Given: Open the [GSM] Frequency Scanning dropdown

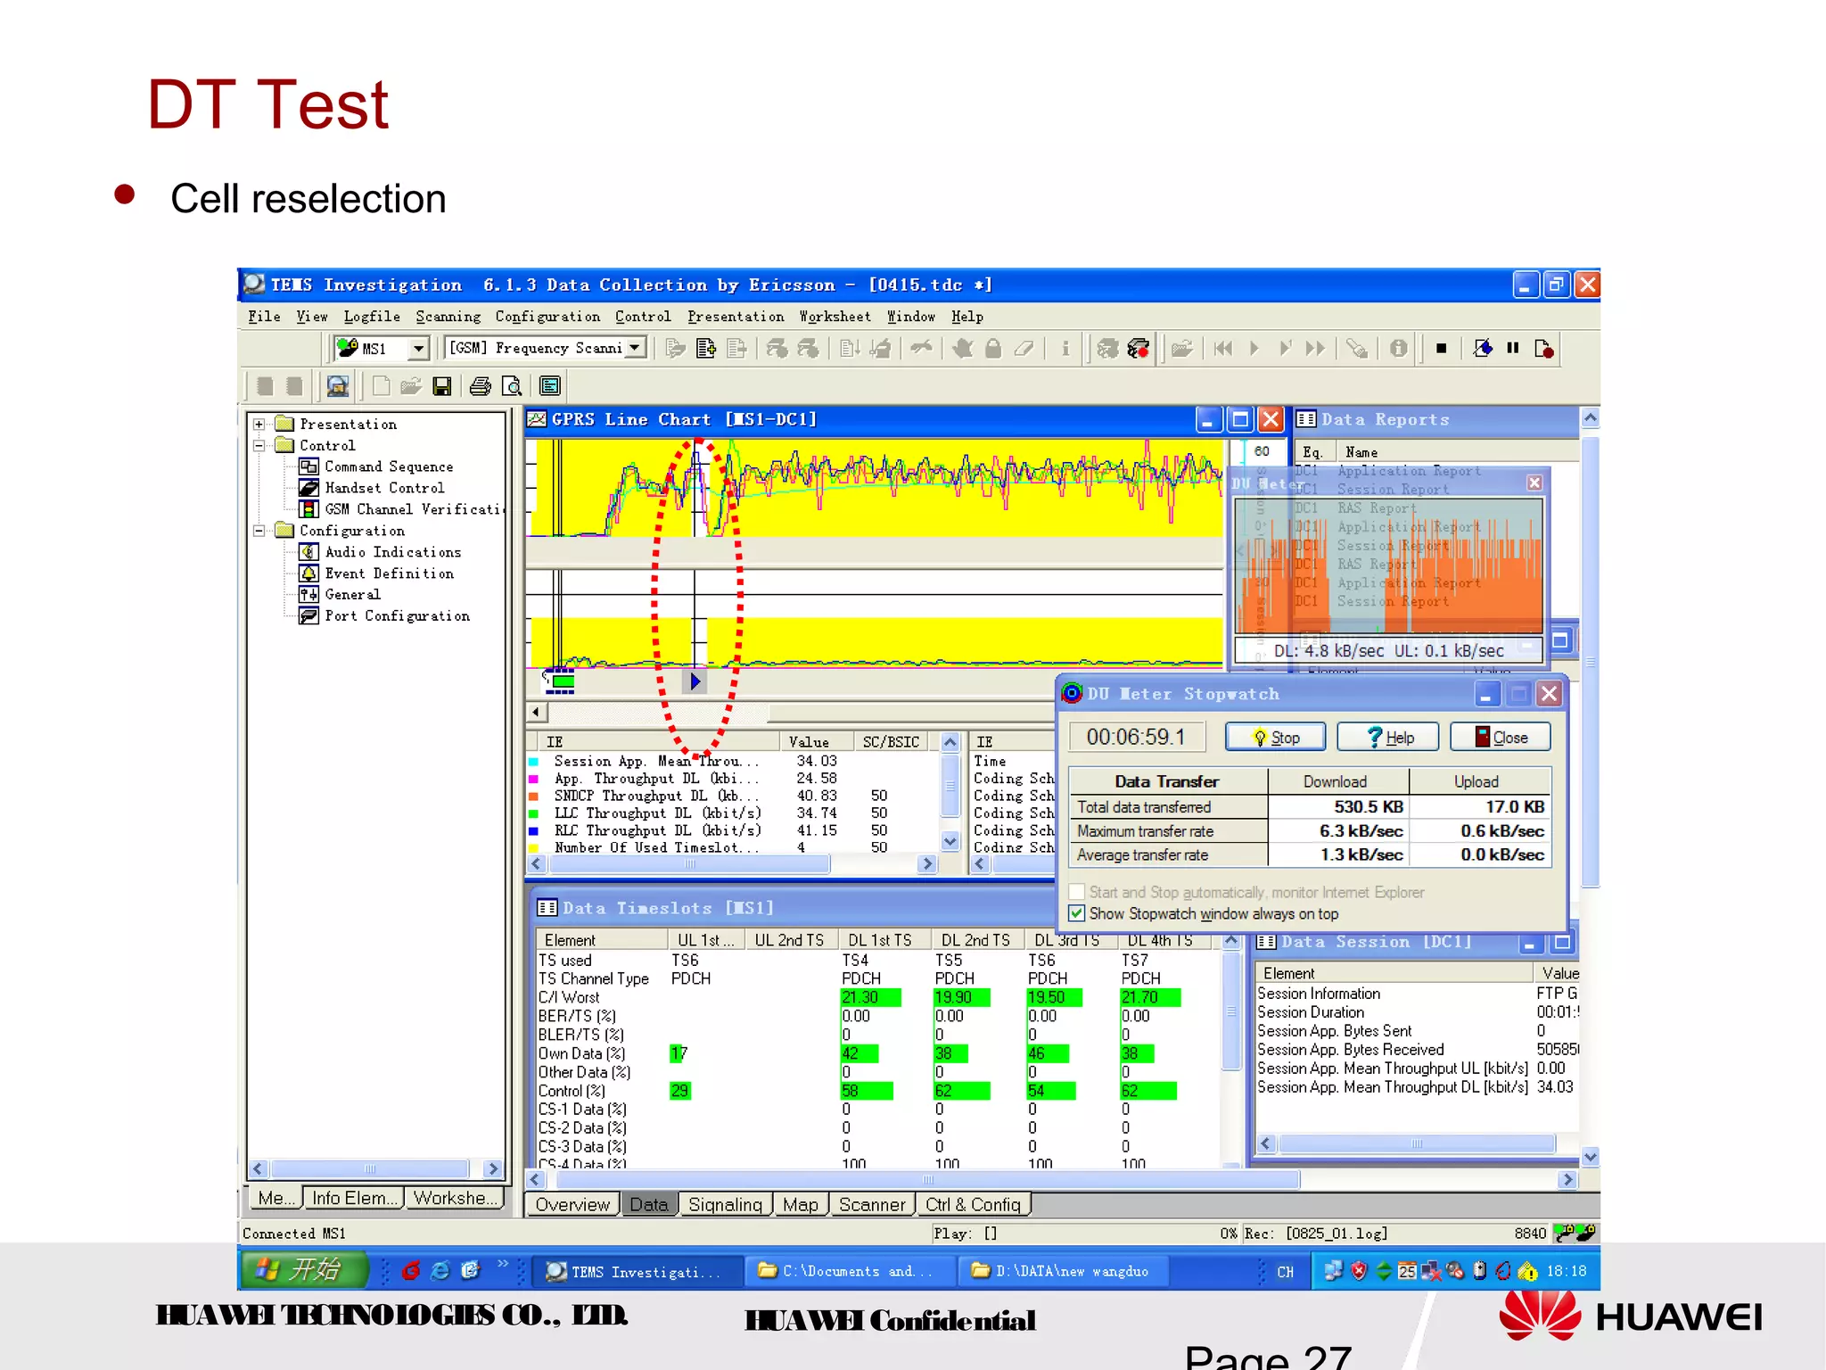Looking at the screenshot, I should 636,348.
